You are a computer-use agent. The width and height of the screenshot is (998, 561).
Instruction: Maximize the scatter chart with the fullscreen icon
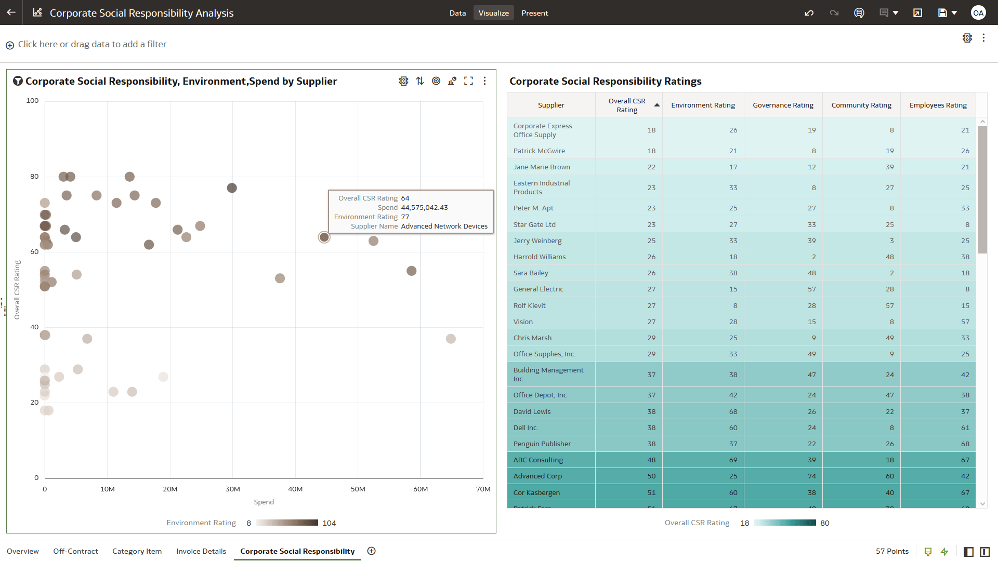(x=468, y=81)
